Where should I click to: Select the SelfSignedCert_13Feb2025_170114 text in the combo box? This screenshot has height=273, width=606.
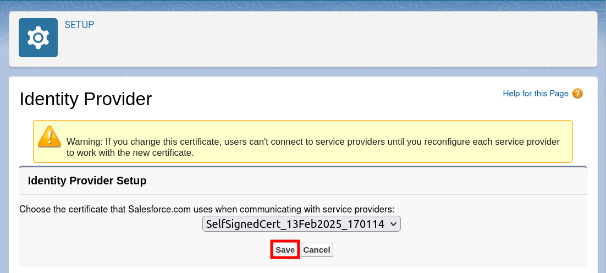click(x=294, y=224)
